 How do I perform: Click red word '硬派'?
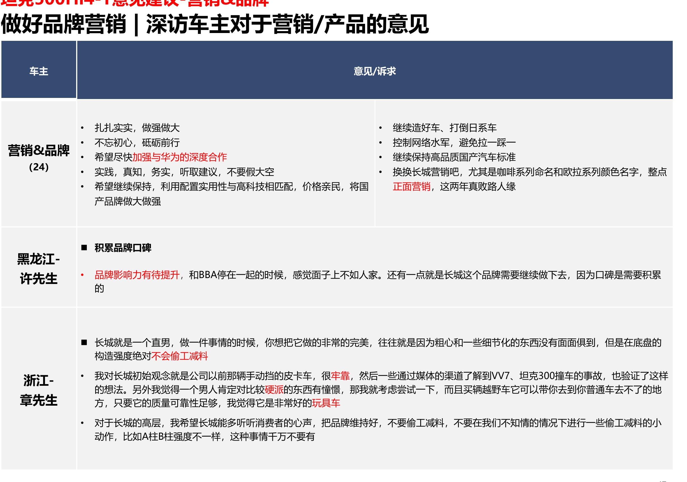(x=274, y=390)
